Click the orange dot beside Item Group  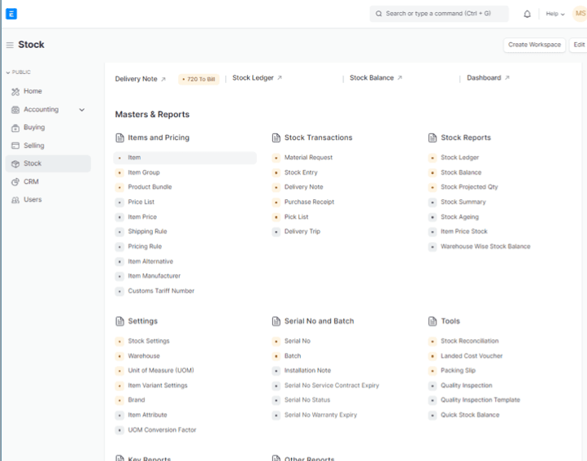(120, 172)
